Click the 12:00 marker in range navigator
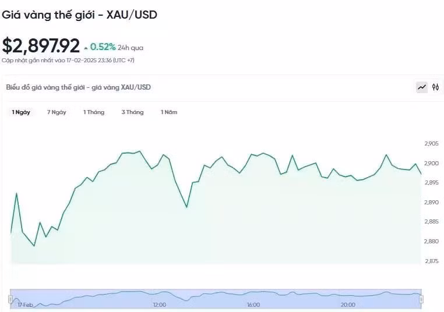Image resolution: width=444 pixels, height=312 pixels. 160,304
